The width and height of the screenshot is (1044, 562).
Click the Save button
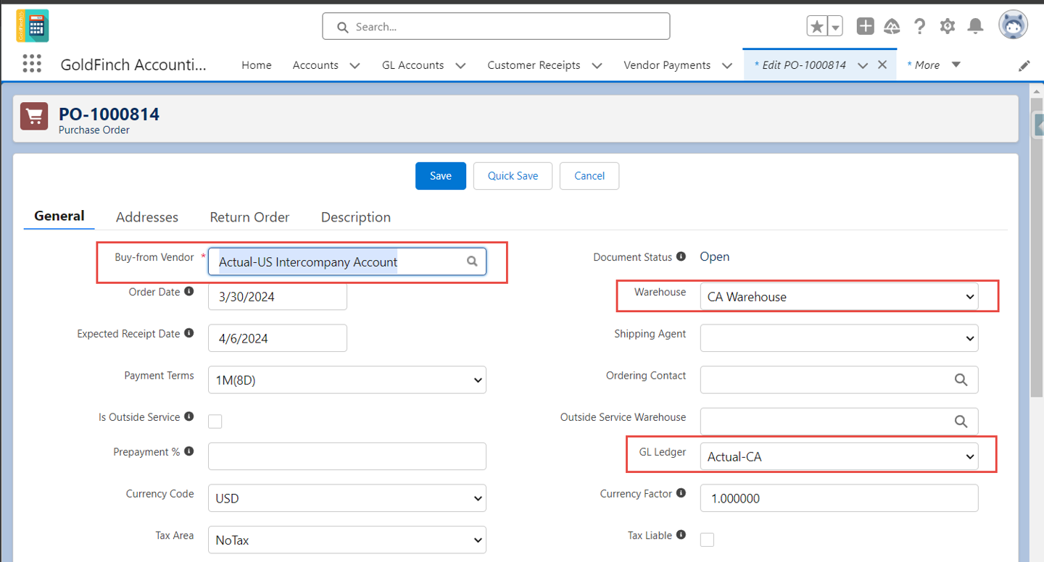tap(441, 176)
